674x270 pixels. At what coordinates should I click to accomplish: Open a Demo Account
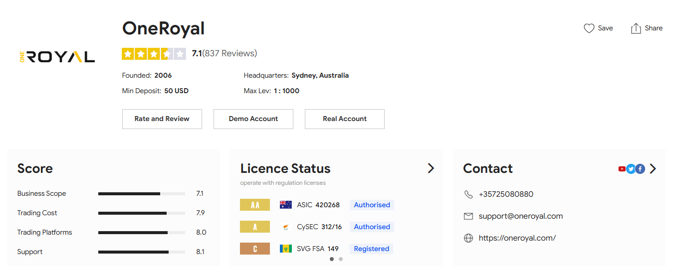click(x=253, y=119)
